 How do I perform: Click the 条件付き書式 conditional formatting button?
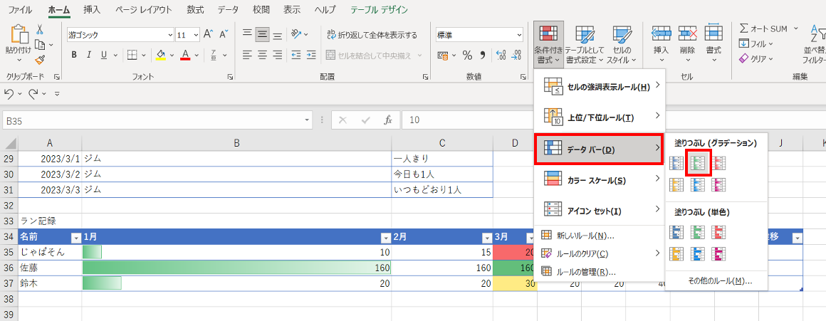[x=548, y=44]
